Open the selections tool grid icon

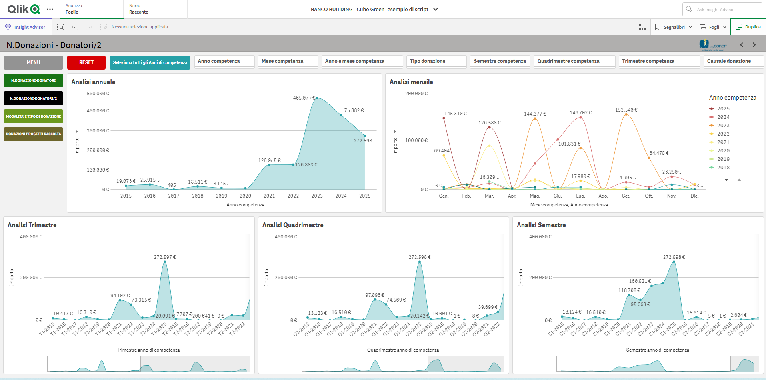point(642,27)
